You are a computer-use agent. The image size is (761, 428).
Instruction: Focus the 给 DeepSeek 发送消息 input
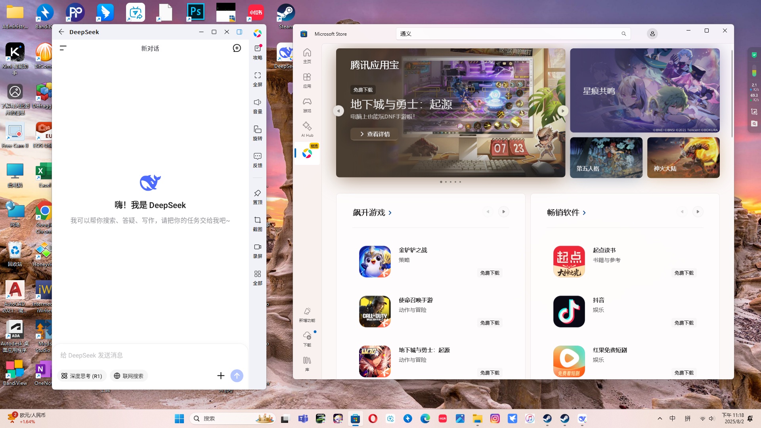click(x=150, y=355)
